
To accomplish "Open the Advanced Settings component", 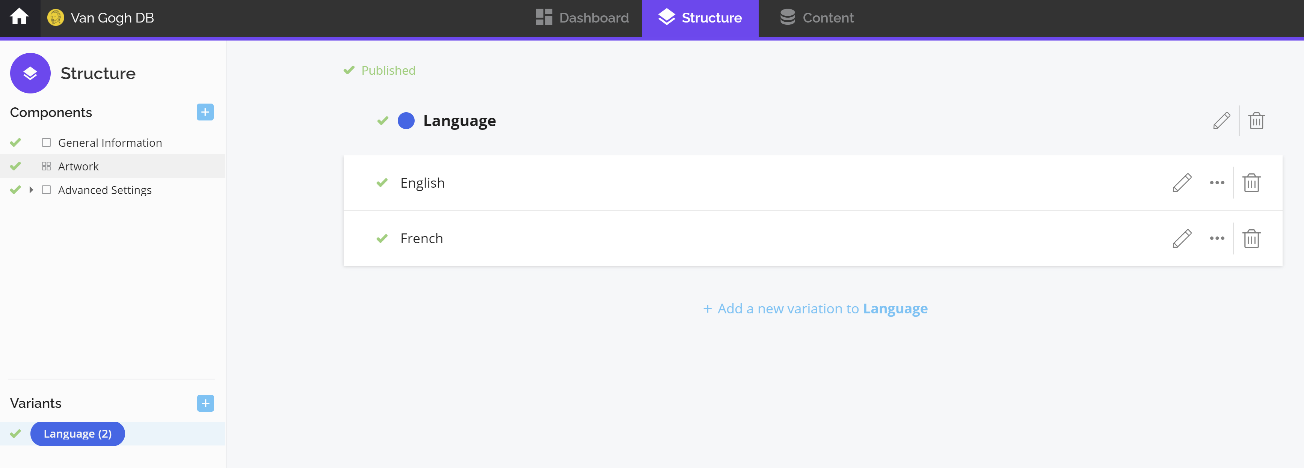I will coord(104,190).
